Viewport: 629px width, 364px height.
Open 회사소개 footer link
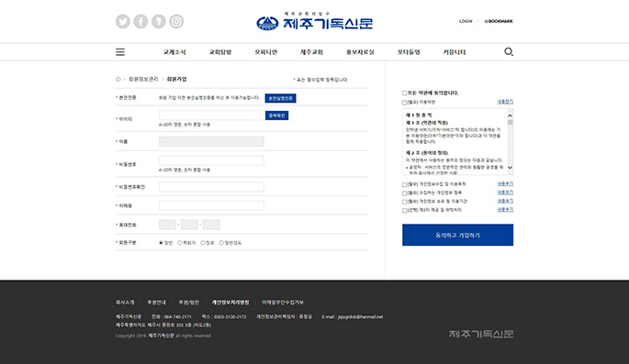coord(125,303)
